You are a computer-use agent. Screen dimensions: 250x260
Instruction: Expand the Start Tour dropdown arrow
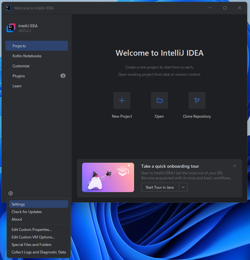point(183,187)
